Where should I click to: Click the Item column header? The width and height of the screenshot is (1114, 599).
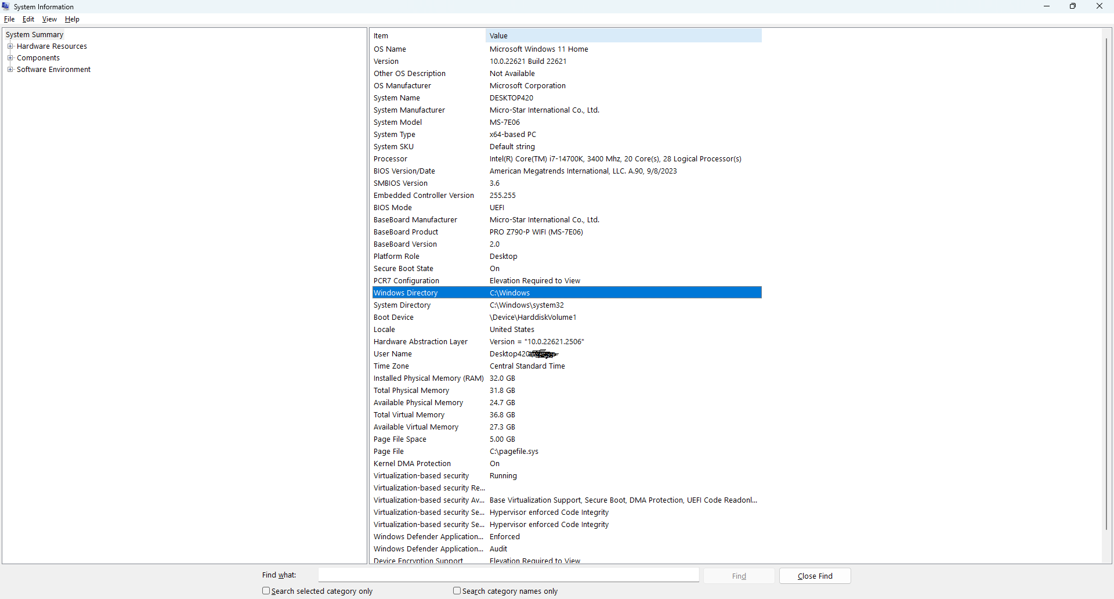point(428,36)
